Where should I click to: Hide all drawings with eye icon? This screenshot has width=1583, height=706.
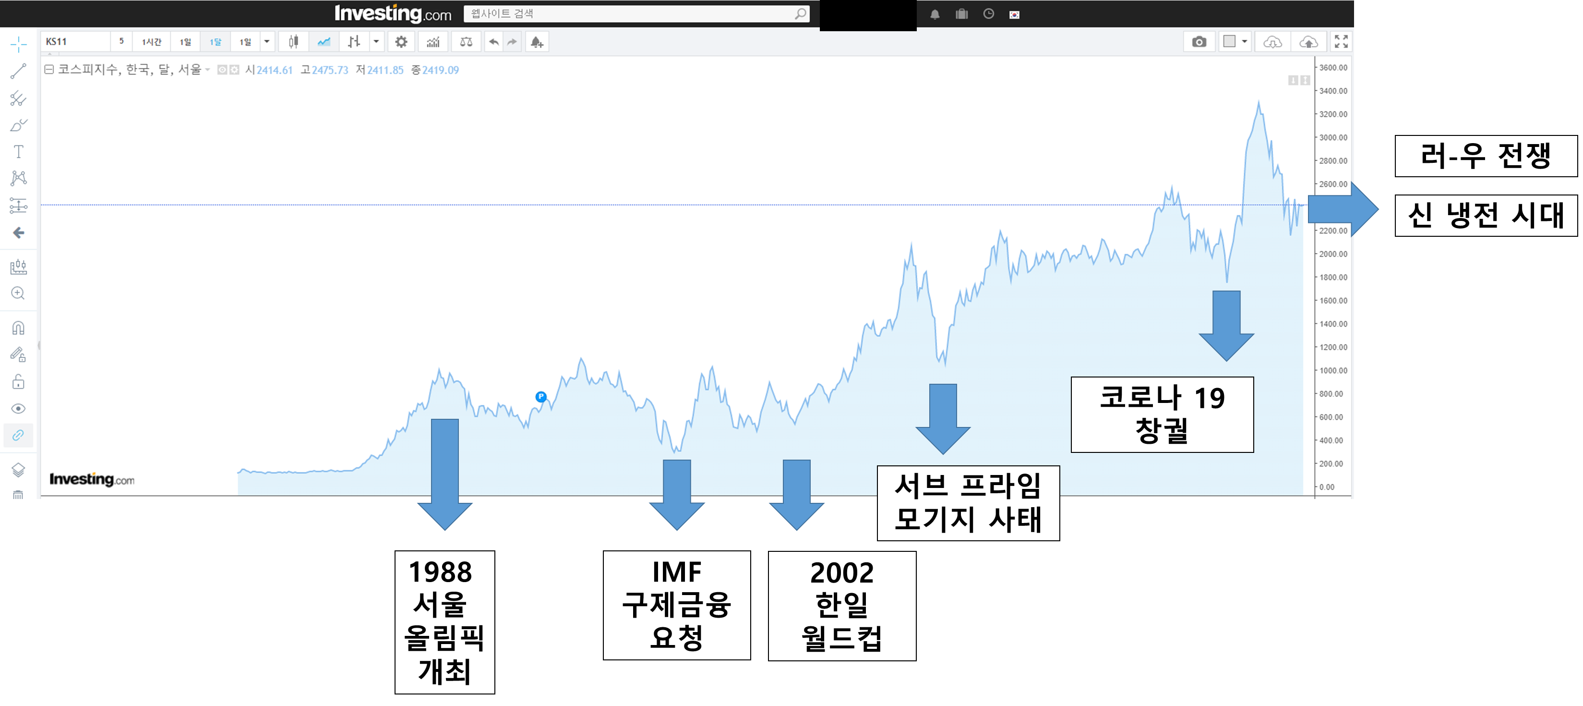click(18, 409)
